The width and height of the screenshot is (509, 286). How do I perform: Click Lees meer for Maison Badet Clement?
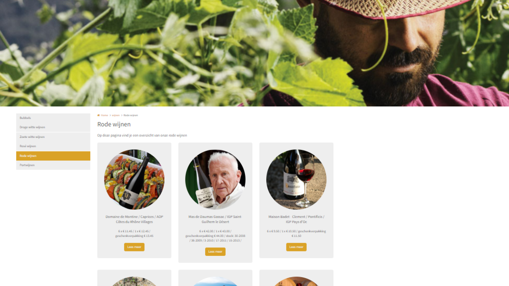(x=296, y=247)
